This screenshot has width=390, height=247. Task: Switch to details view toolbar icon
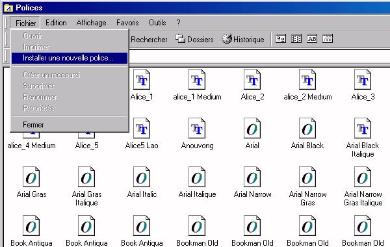(x=328, y=39)
